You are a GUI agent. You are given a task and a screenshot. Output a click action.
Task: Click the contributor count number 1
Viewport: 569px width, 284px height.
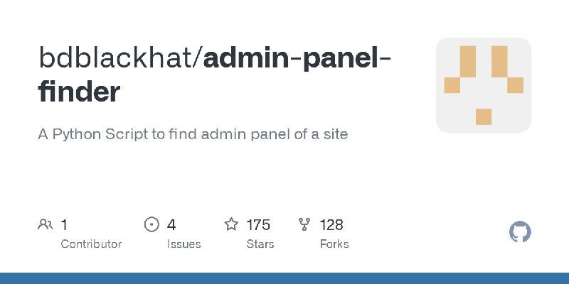pos(64,225)
